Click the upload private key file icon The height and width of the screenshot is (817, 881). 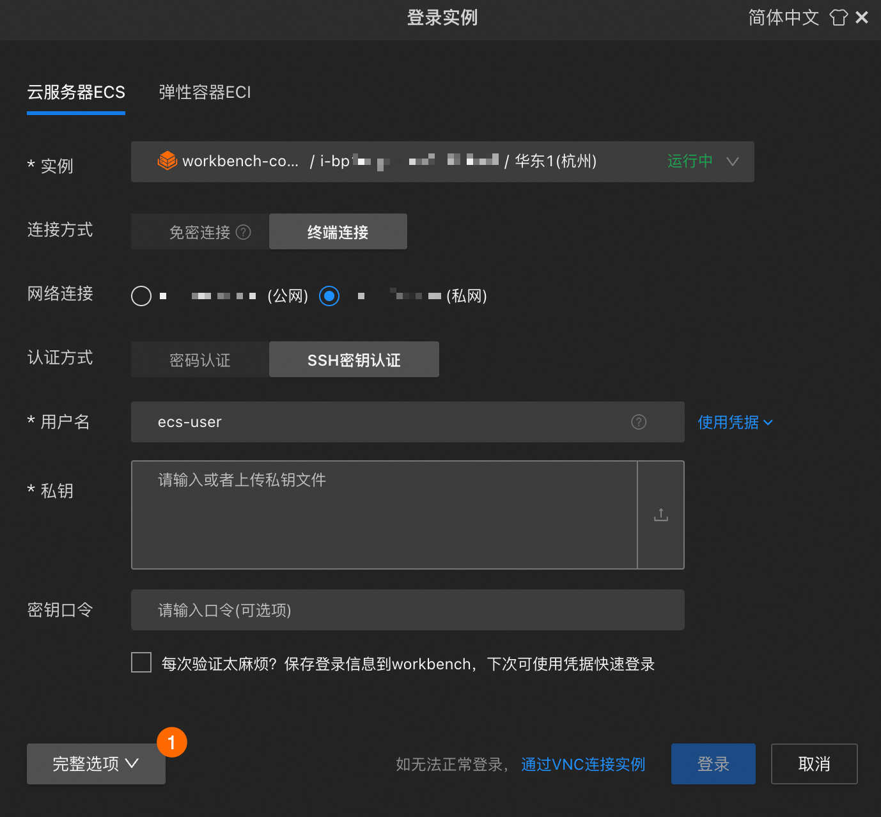661,515
